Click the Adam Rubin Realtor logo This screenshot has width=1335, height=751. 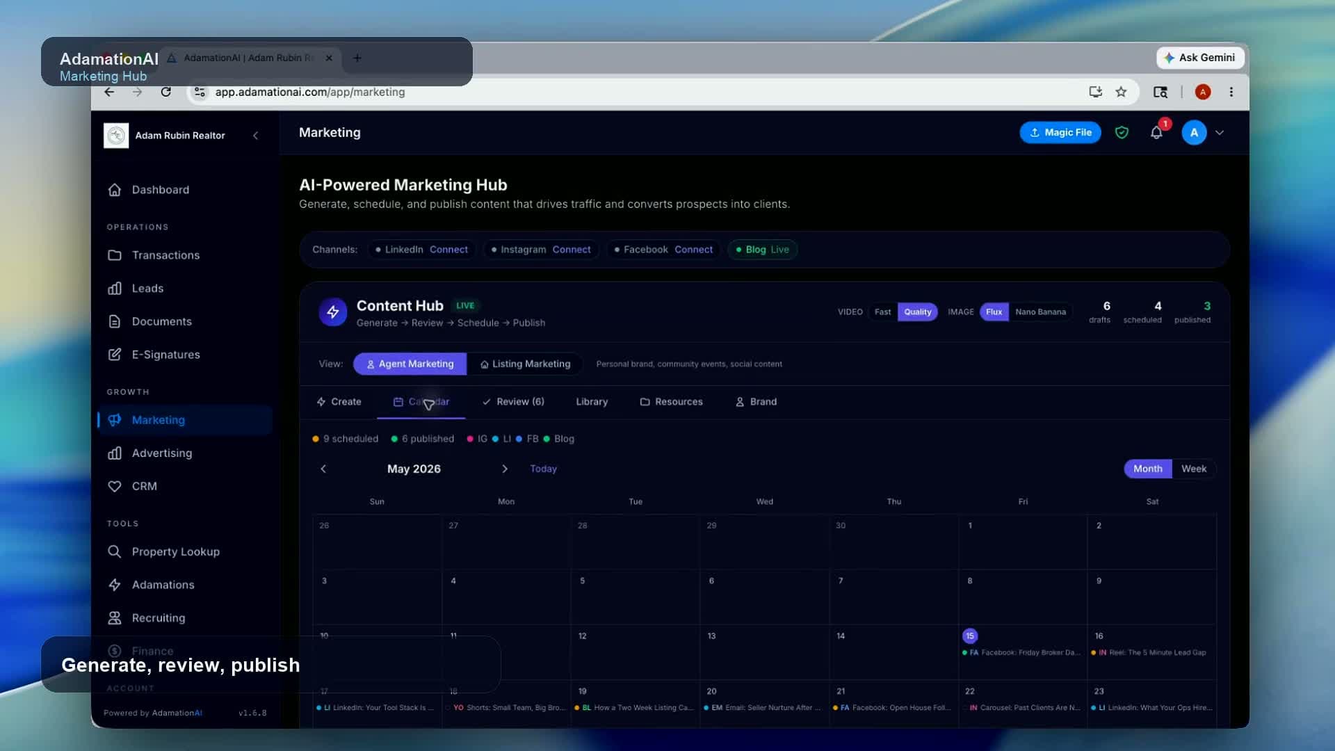click(x=116, y=136)
